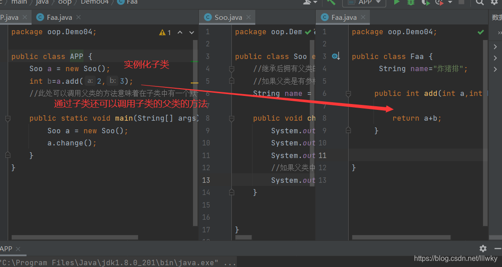The height and width of the screenshot is (267, 502).
Task: Collapse change method fold at Soo line 8
Action: 232,118
